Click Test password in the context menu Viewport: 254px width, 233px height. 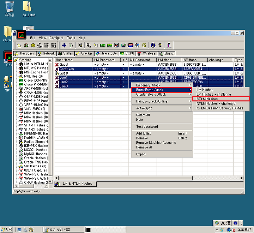[162, 126]
